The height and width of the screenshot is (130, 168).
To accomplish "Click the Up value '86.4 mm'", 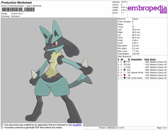I will [x=136, y=35].
